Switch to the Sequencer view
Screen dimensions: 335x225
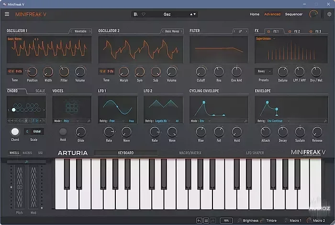[x=294, y=14]
